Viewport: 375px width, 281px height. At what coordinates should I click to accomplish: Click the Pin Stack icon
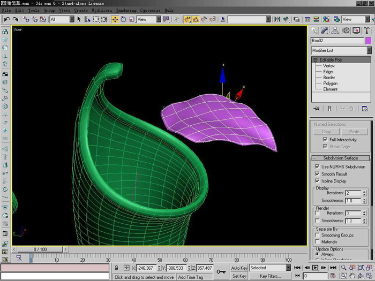click(x=317, y=109)
